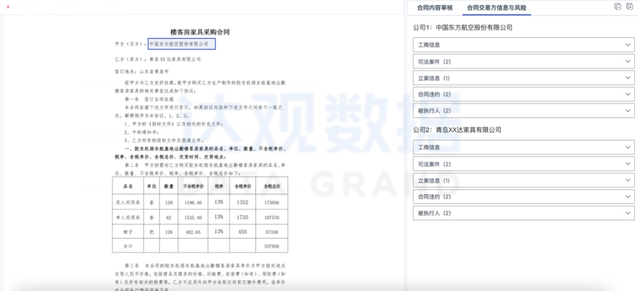
Task: Click 第一条 签订合同依据 heading
Action: pyautogui.click(x=149, y=99)
